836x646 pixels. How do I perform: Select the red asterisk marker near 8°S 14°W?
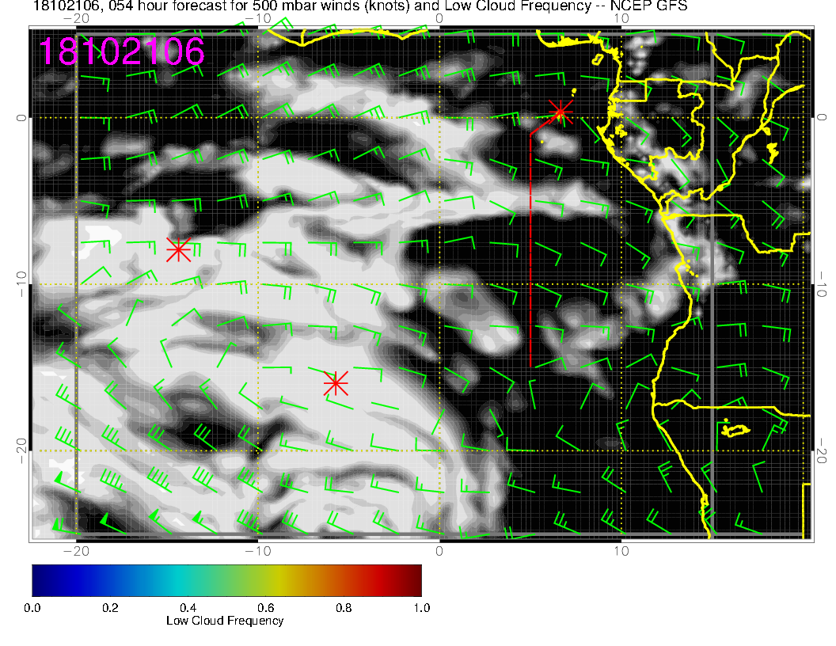click(179, 249)
